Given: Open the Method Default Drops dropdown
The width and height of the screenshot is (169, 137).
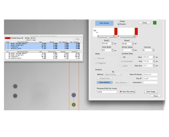Looking at the screenshot, I should [113, 75].
